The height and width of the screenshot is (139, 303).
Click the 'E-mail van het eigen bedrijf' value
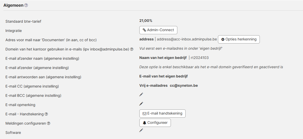point(163,76)
